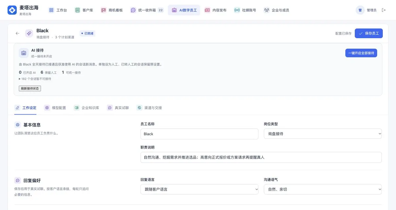Click the chat icon on 真实试聊 tab
This screenshot has width=396, height=210.
pyautogui.click(x=110, y=108)
